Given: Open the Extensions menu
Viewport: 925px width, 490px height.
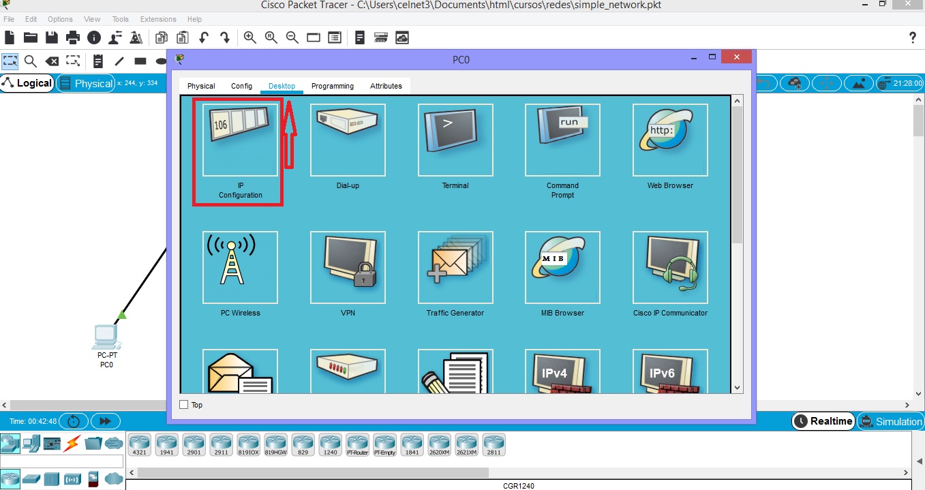Looking at the screenshot, I should click(x=157, y=19).
